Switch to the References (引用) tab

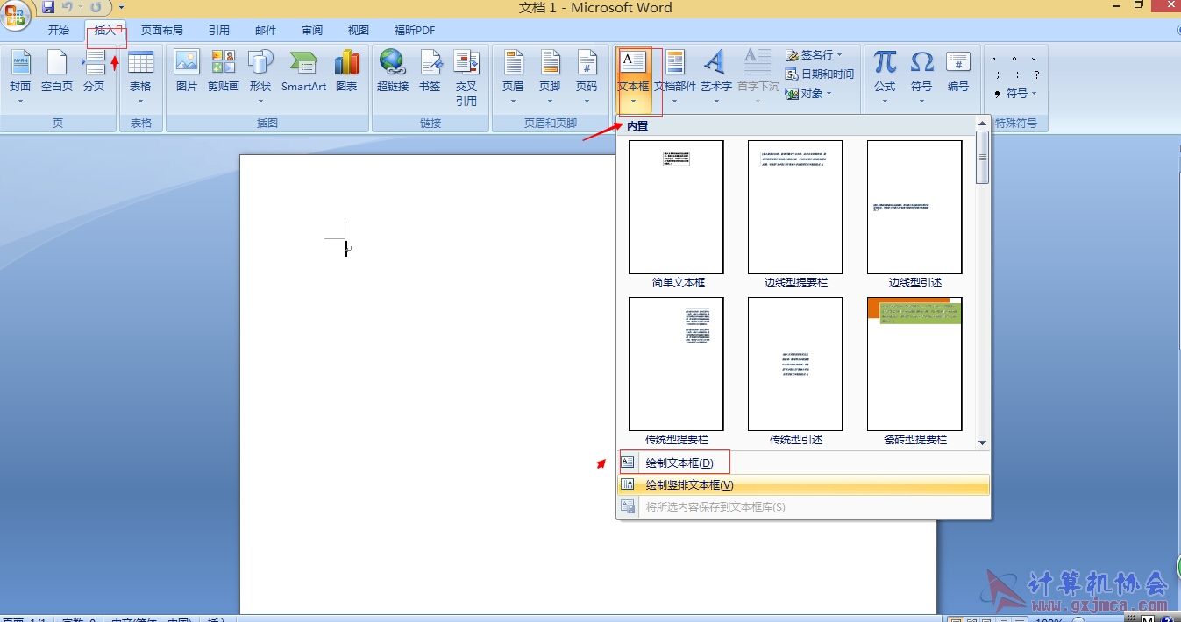(x=219, y=31)
